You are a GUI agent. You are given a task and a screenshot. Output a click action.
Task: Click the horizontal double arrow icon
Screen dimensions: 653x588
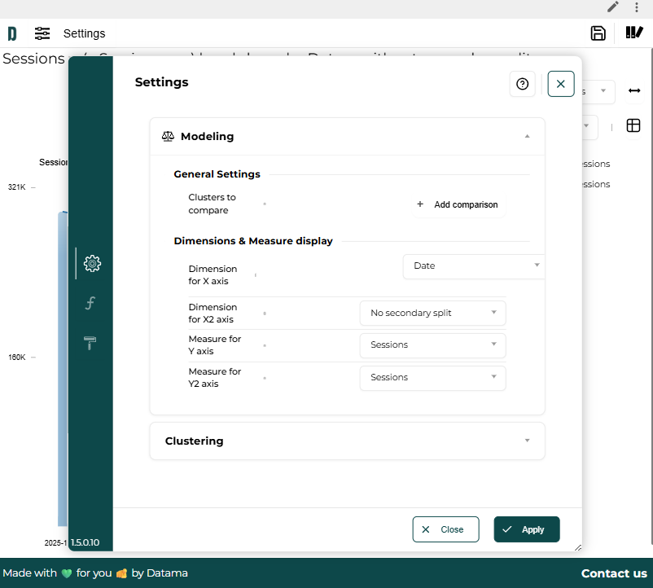pos(634,90)
